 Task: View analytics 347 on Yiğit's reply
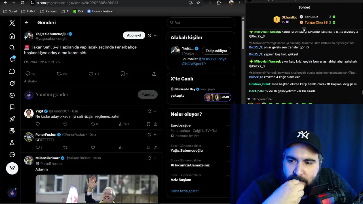(124, 124)
